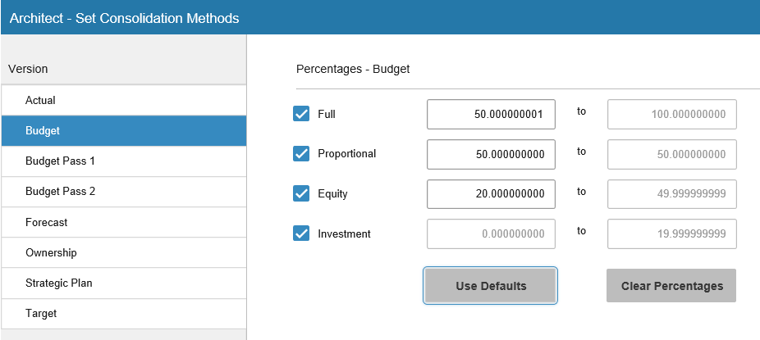The width and height of the screenshot is (760, 340).
Task: Select the Actual version
Action: click(123, 101)
